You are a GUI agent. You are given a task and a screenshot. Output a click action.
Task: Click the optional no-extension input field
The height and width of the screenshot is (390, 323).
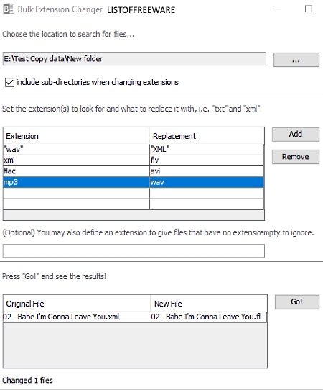point(134,250)
